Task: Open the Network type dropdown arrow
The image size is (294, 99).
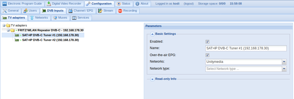Action: pyautogui.click(x=284, y=69)
